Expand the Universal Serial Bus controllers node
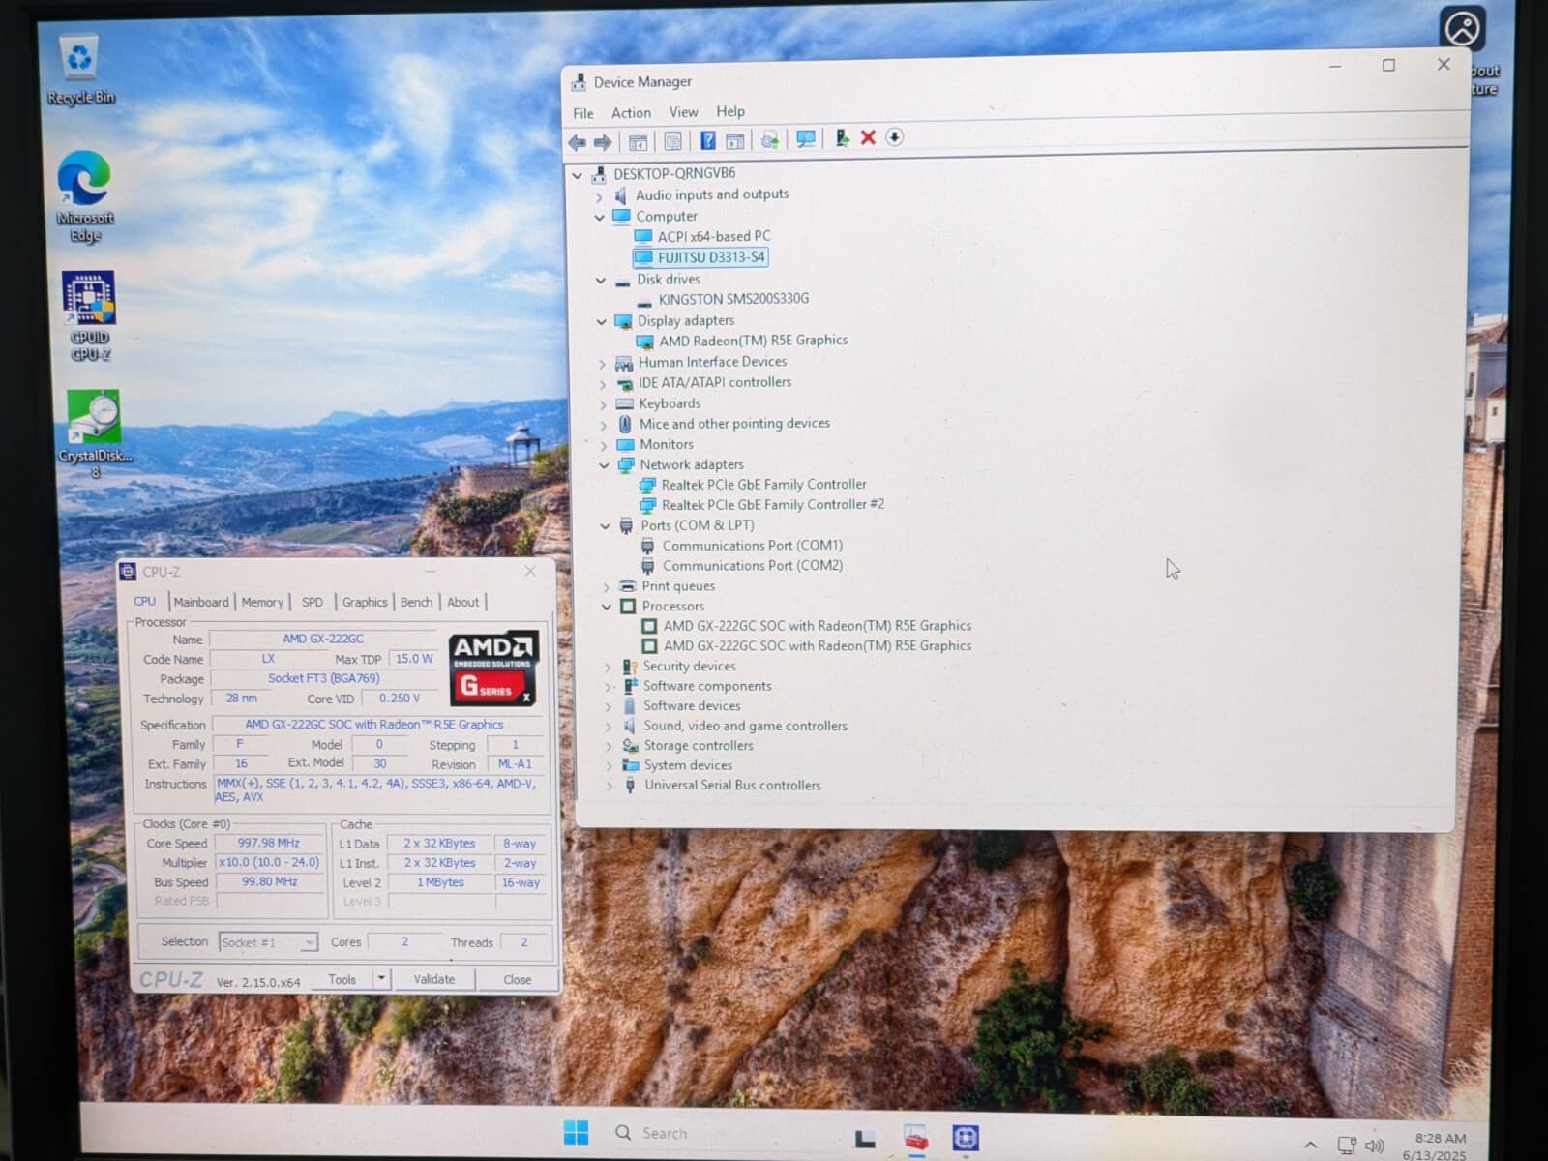The height and width of the screenshot is (1161, 1548). click(x=609, y=786)
